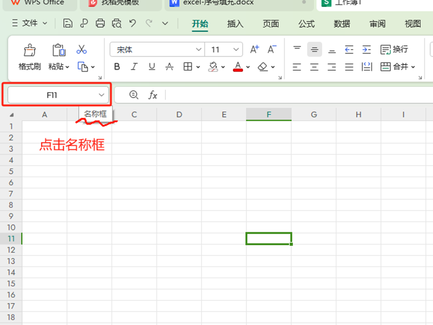Select vertical middle align
This screenshot has width=433, height=325.
tap(315, 50)
